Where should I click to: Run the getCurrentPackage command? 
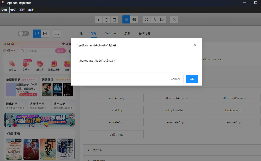(233, 98)
